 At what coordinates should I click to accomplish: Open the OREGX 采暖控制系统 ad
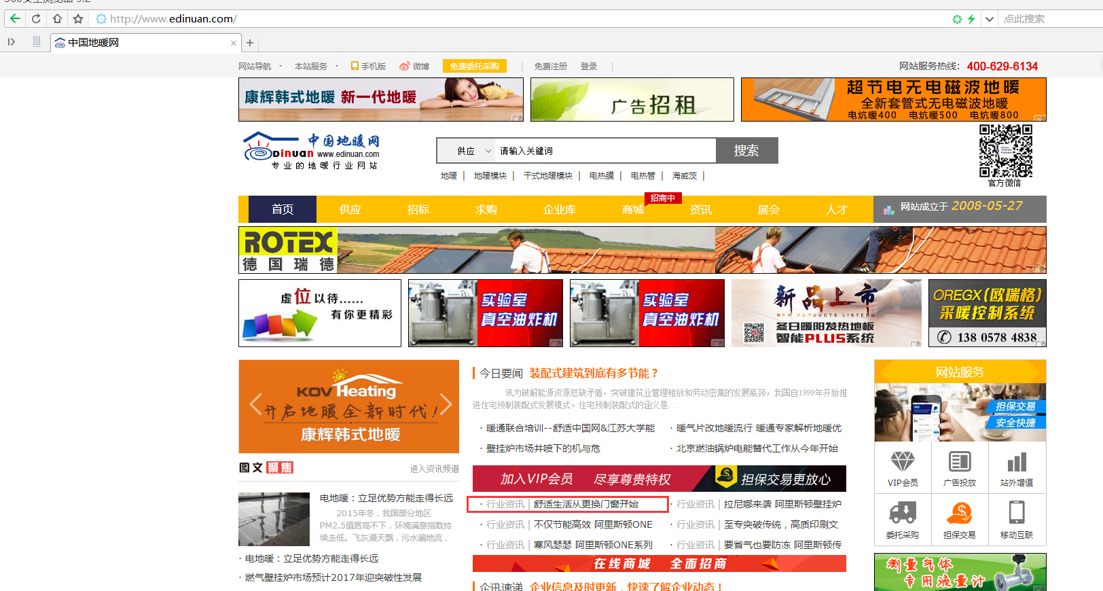(x=988, y=313)
